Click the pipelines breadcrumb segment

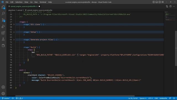pos(12,10)
